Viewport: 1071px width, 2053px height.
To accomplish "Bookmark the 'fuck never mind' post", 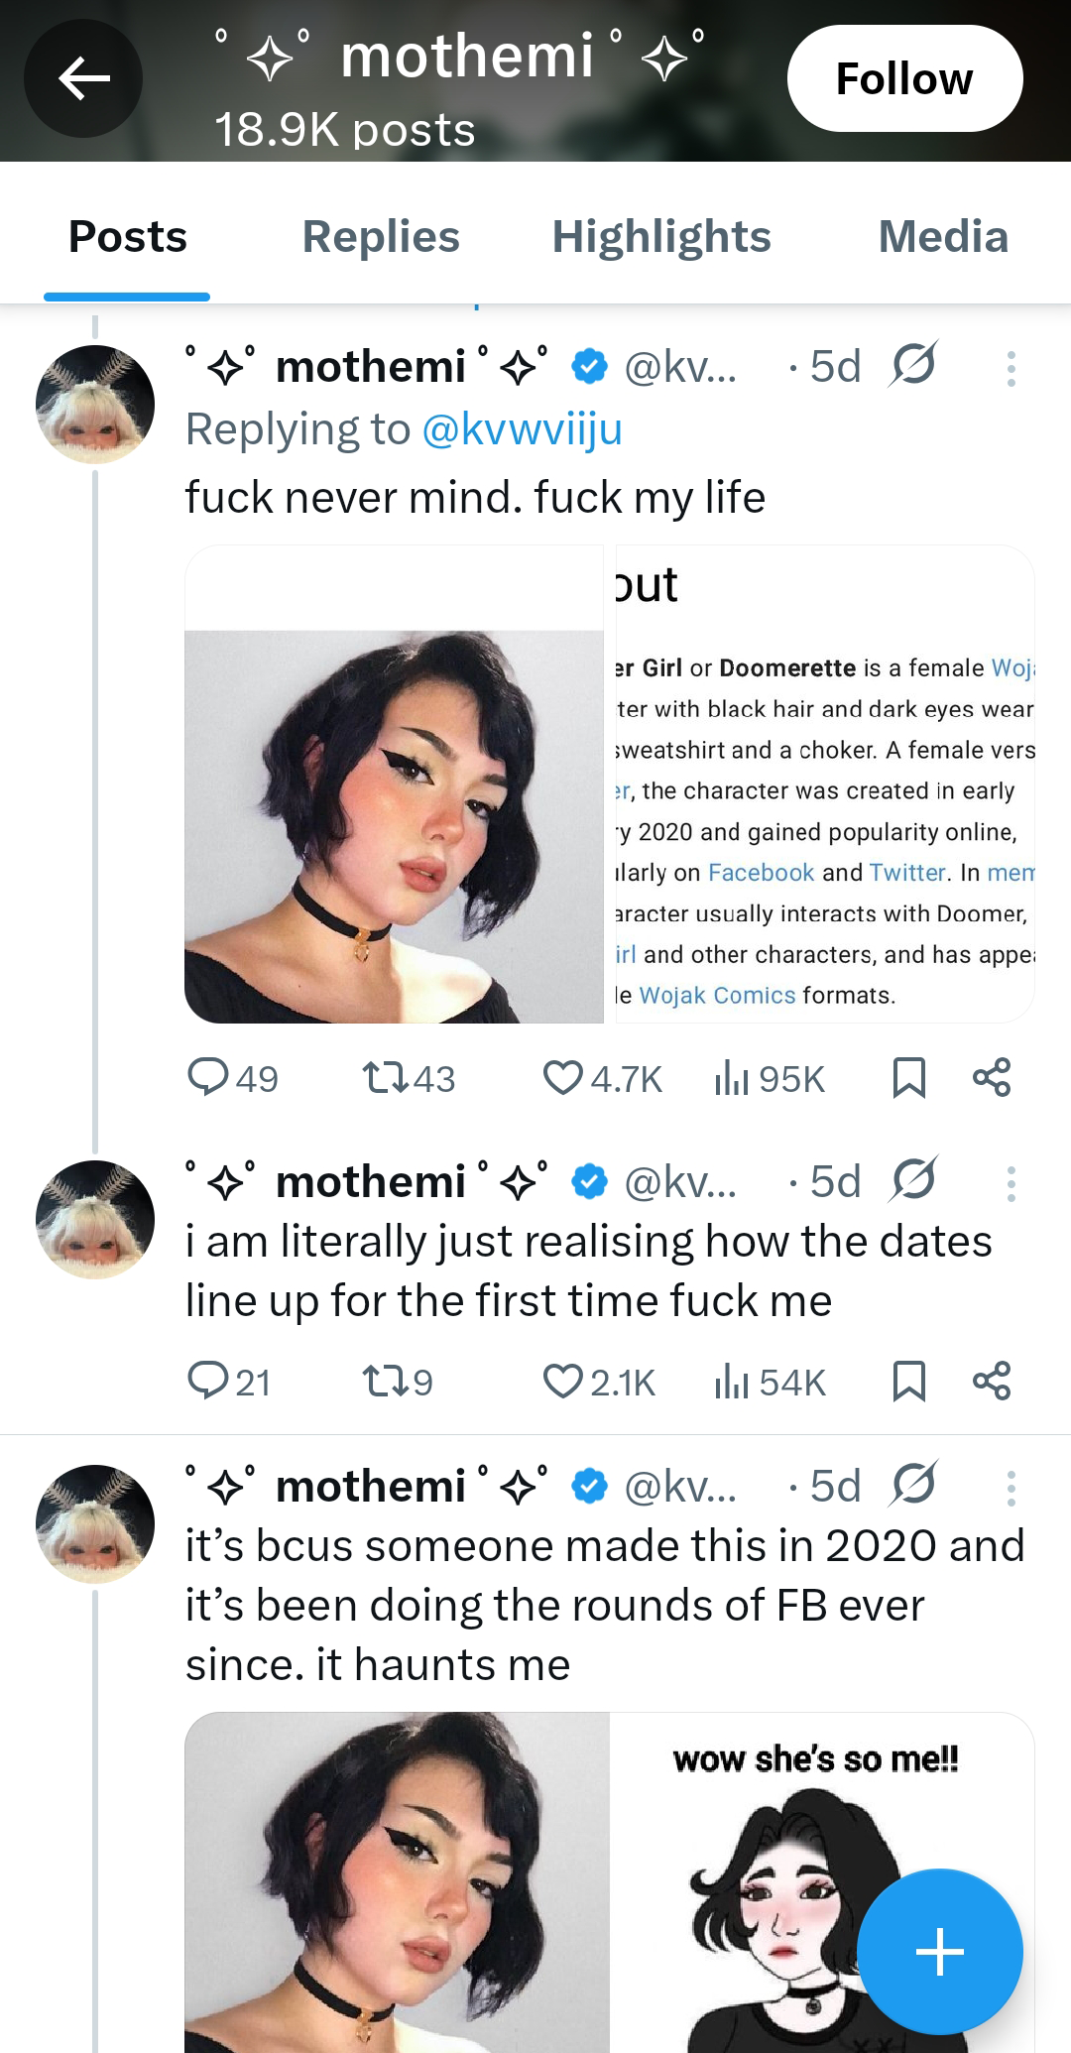I will (x=908, y=1078).
